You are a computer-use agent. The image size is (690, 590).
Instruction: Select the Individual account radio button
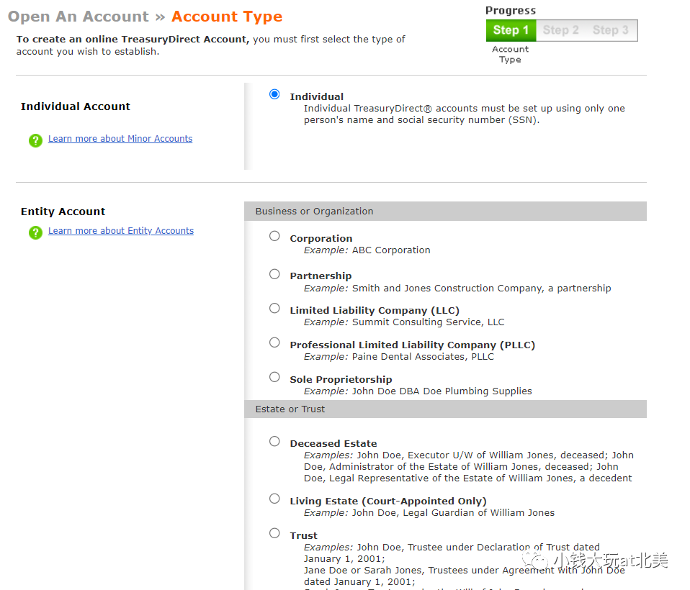tap(274, 94)
